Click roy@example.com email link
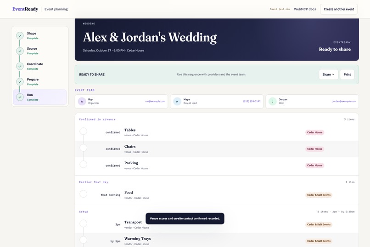This screenshot has width=370, height=247. (155, 101)
